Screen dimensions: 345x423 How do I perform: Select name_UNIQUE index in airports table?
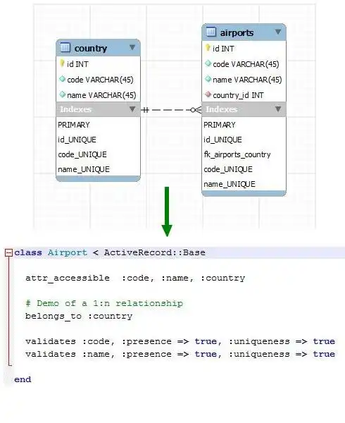pos(230,184)
